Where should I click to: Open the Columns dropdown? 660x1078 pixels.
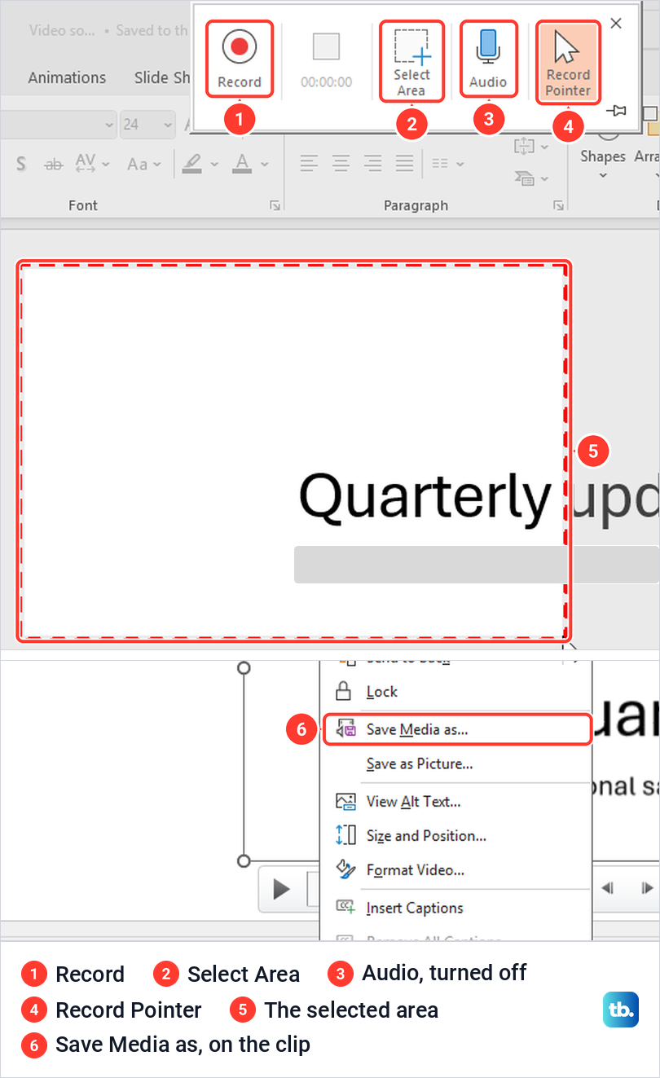coord(447,163)
